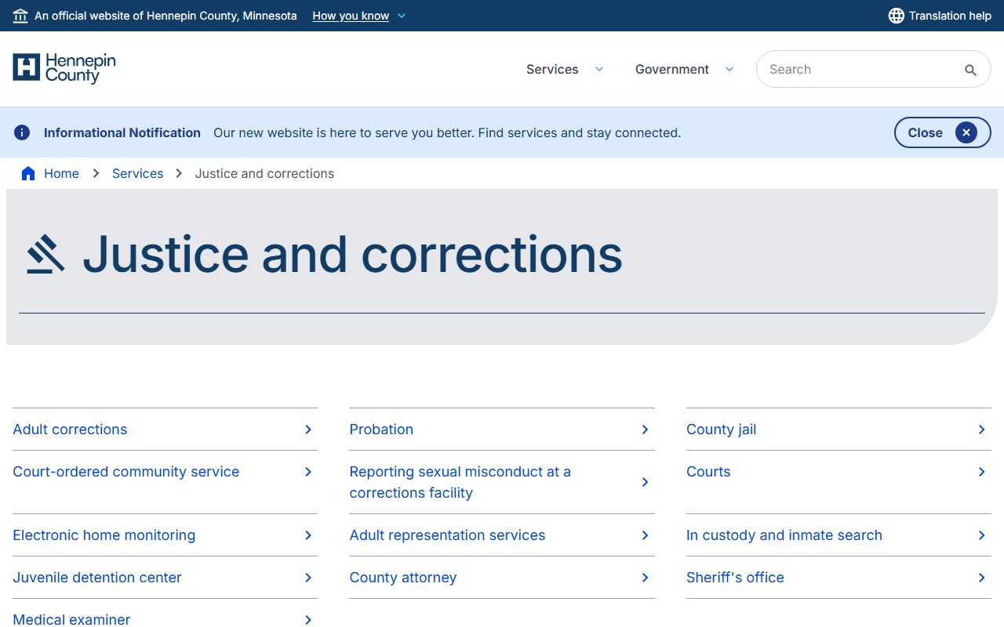Click the arrow next to County jail
The width and height of the screenshot is (1004, 627).
click(981, 429)
